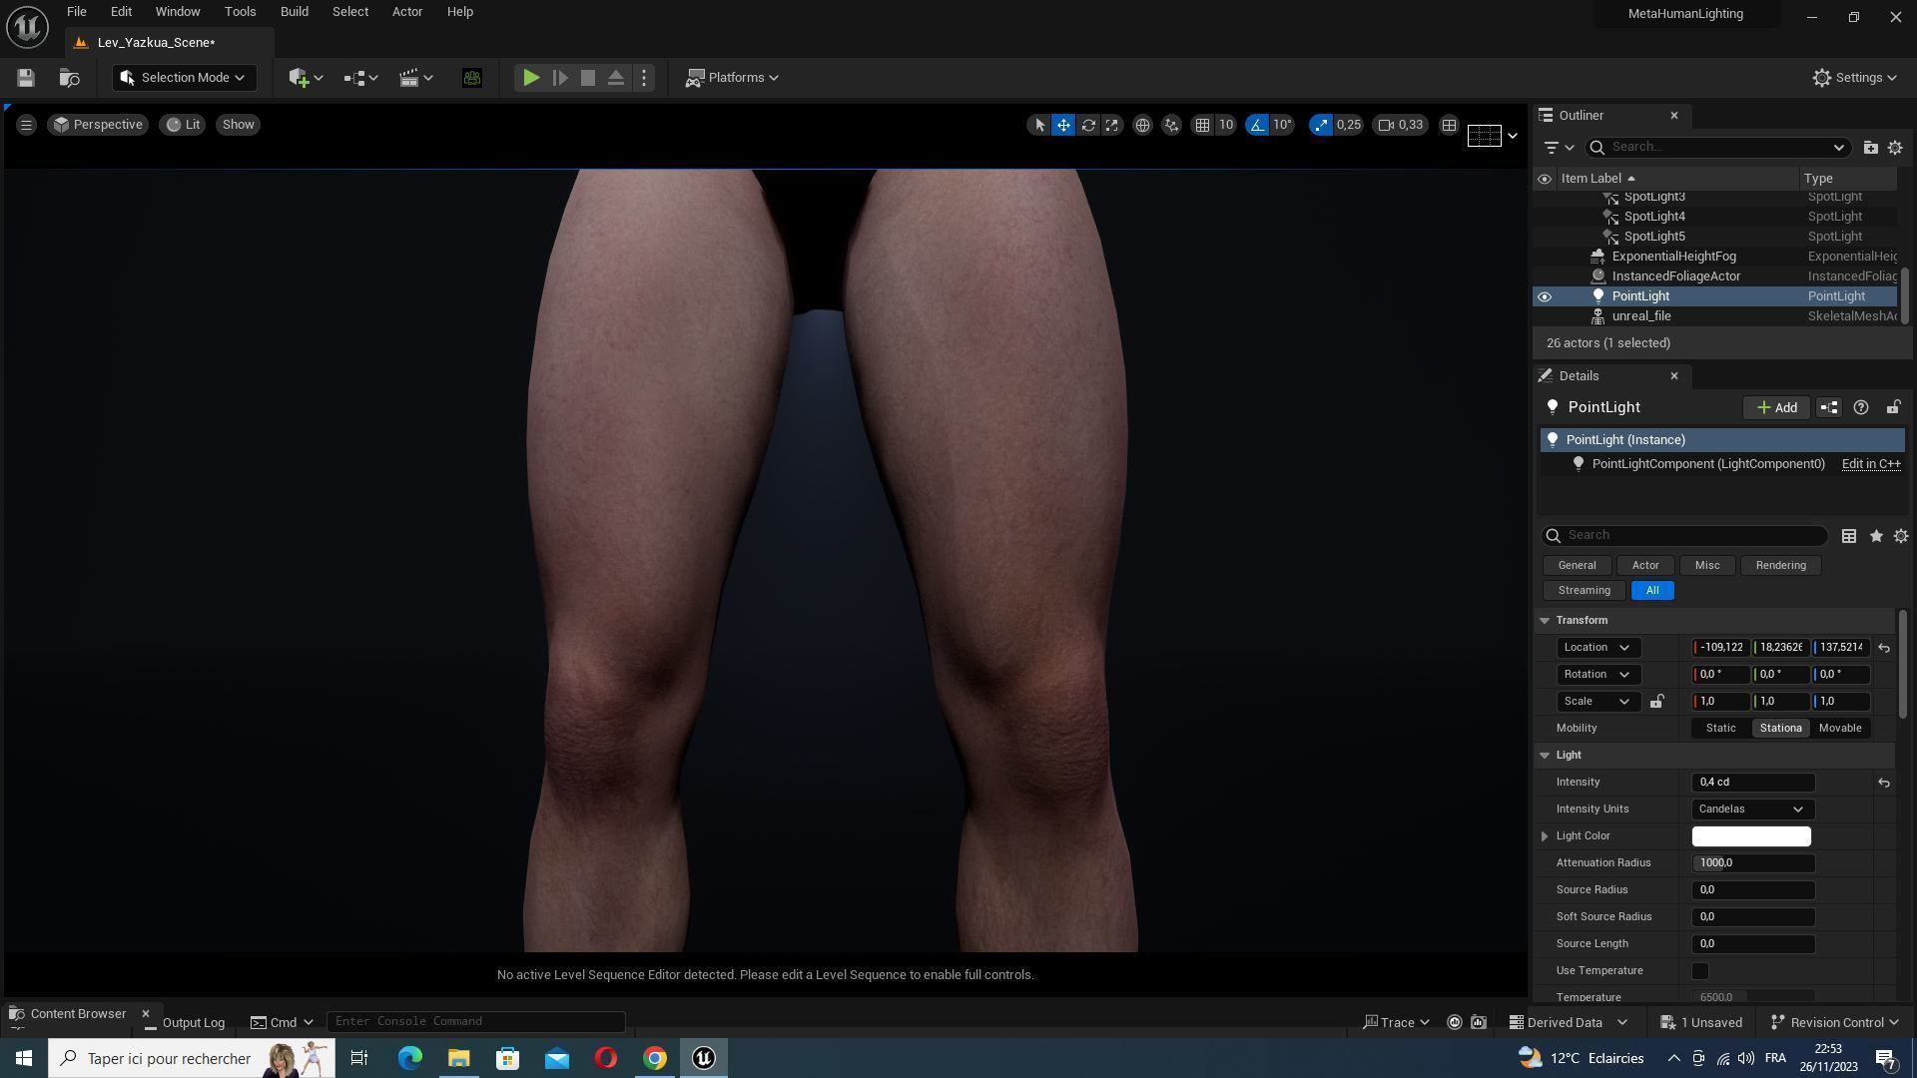Click the Play level button
Image resolution: width=1917 pixels, height=1078 pixels.
pyautogui.click(x=531, y=78)
